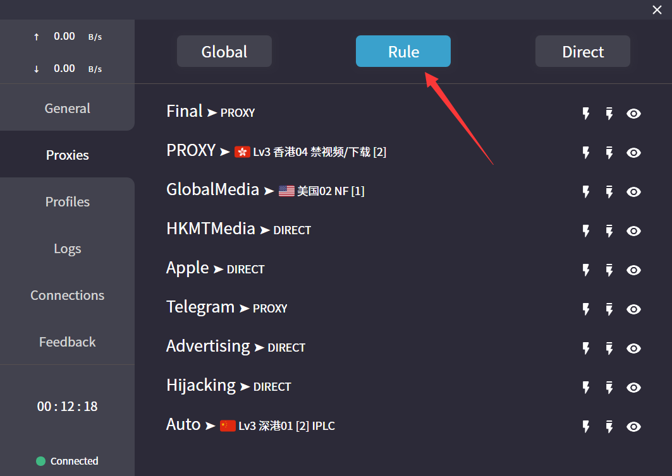This screenshot has height=476, width=672.
Task: Click barred lightning bolt icon for Telegram row
Action: click(609, 309)
